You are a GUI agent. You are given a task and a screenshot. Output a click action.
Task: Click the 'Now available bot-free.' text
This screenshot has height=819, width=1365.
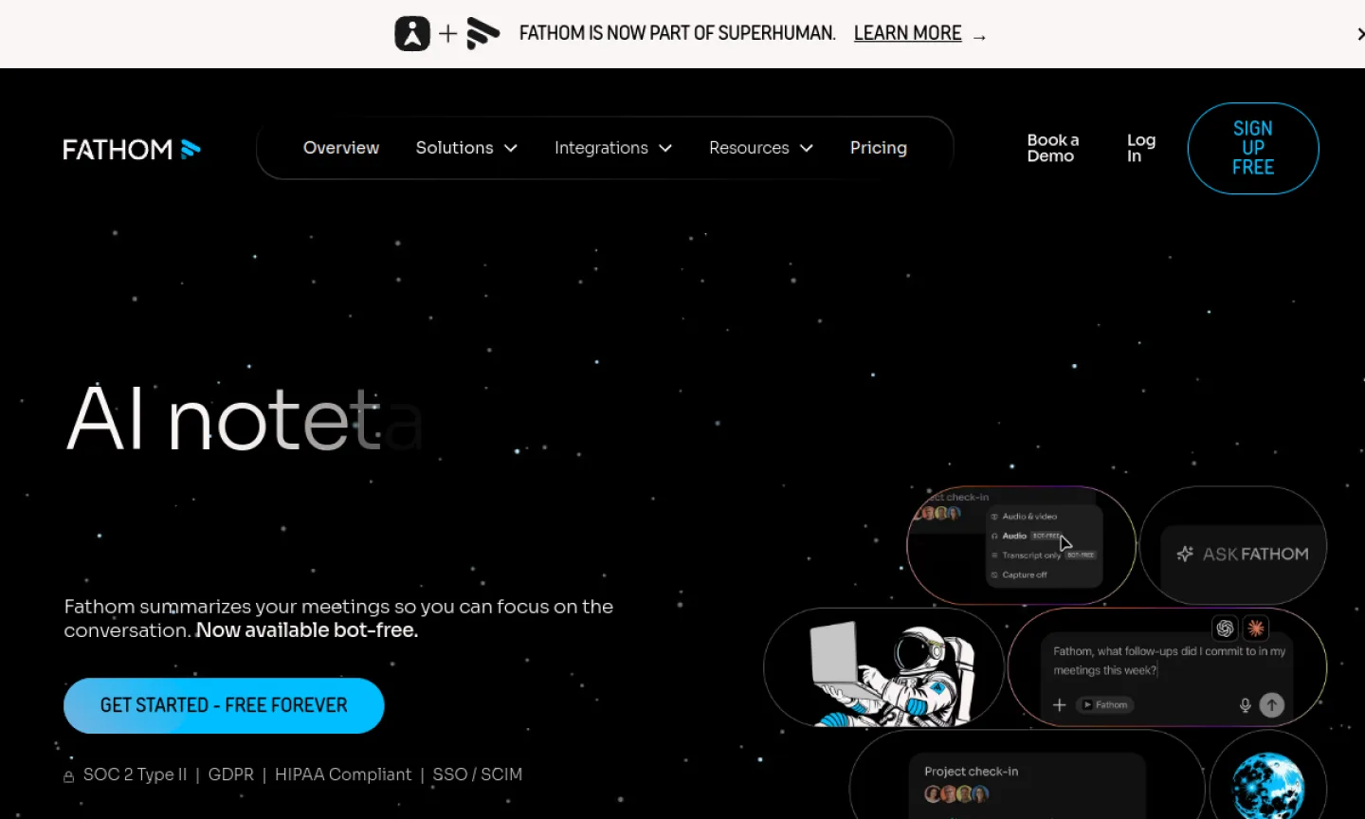pyautogui.click(x=307, y=630)
